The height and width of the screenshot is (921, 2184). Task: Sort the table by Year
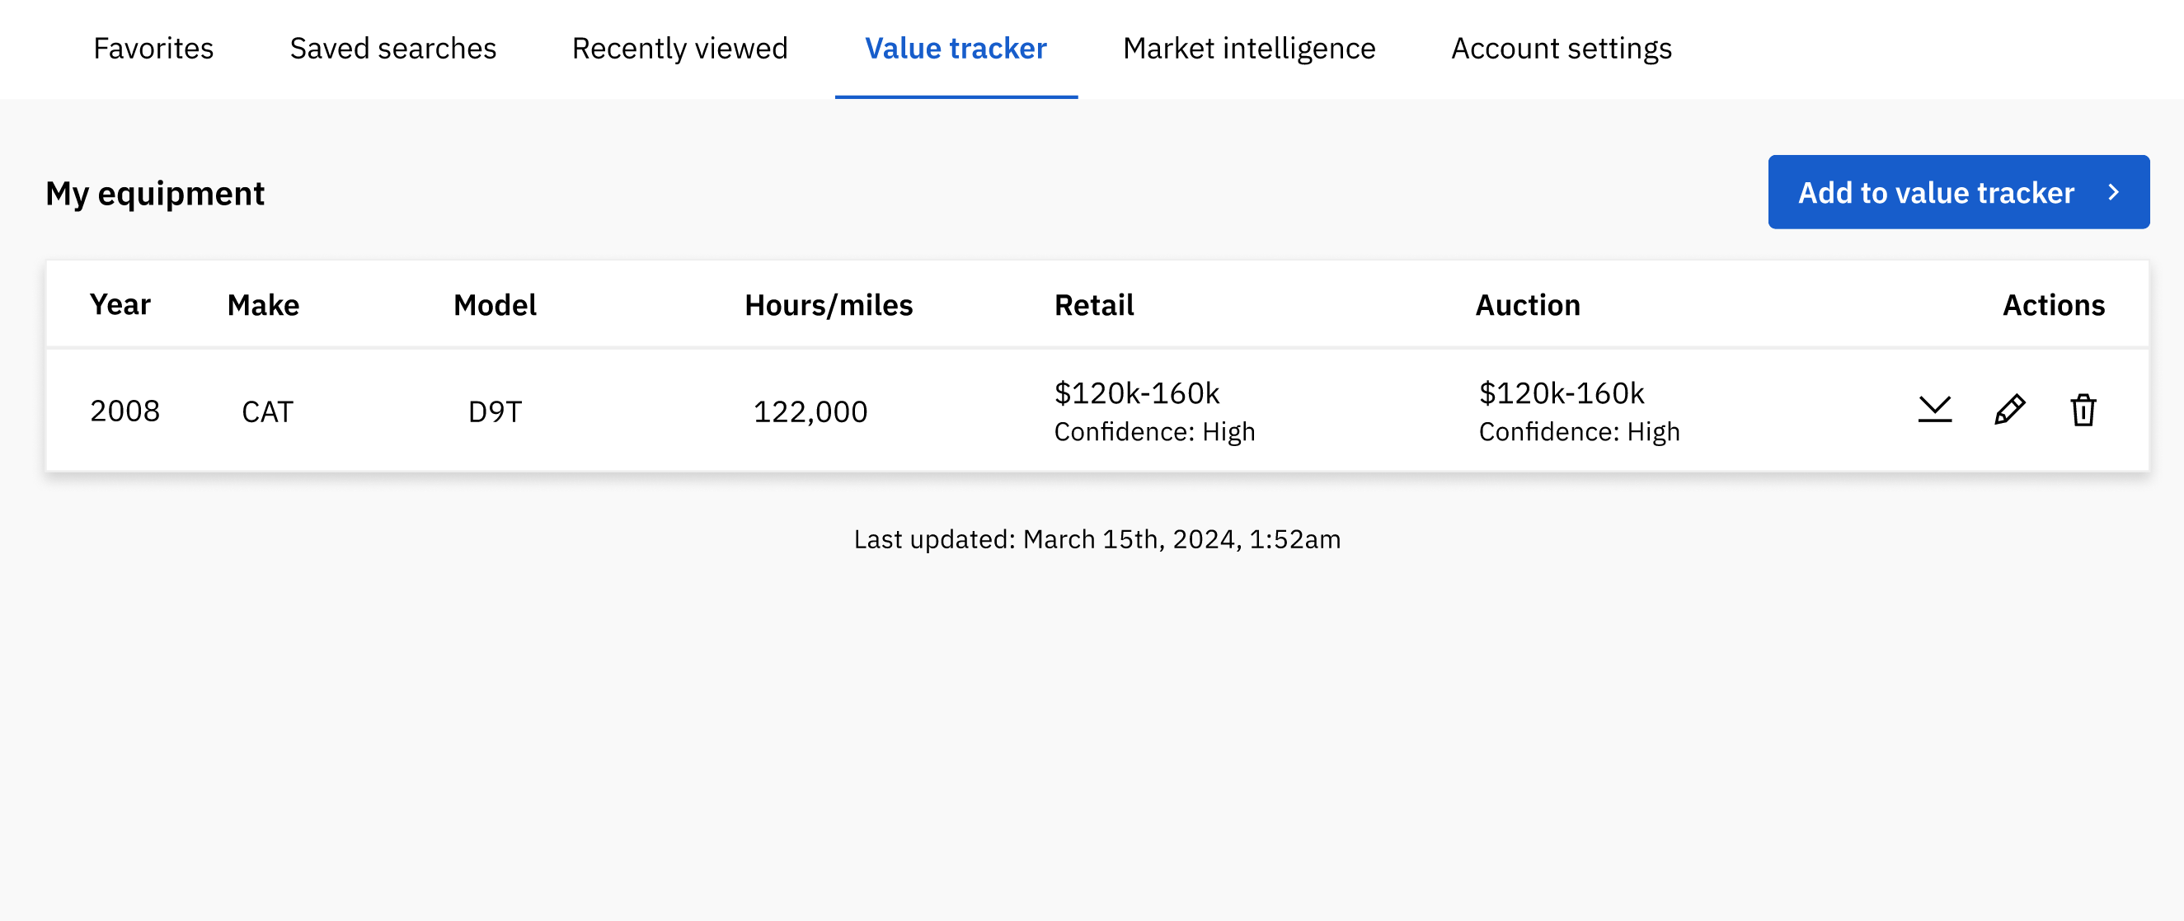[x=120, y=304]
